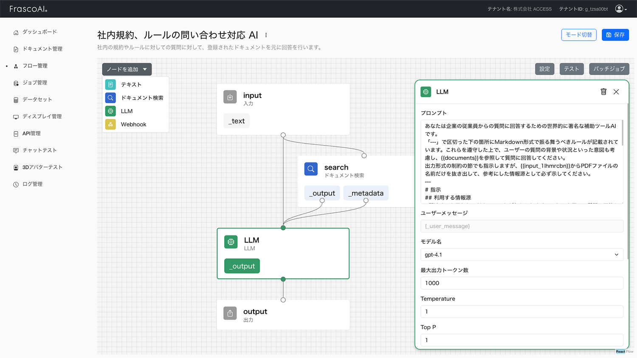Open ログ管理 from the sidebar

tap(32, 184)
